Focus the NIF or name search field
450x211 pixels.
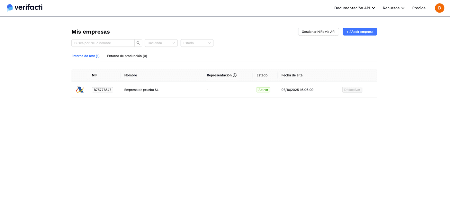click(103, 43)
